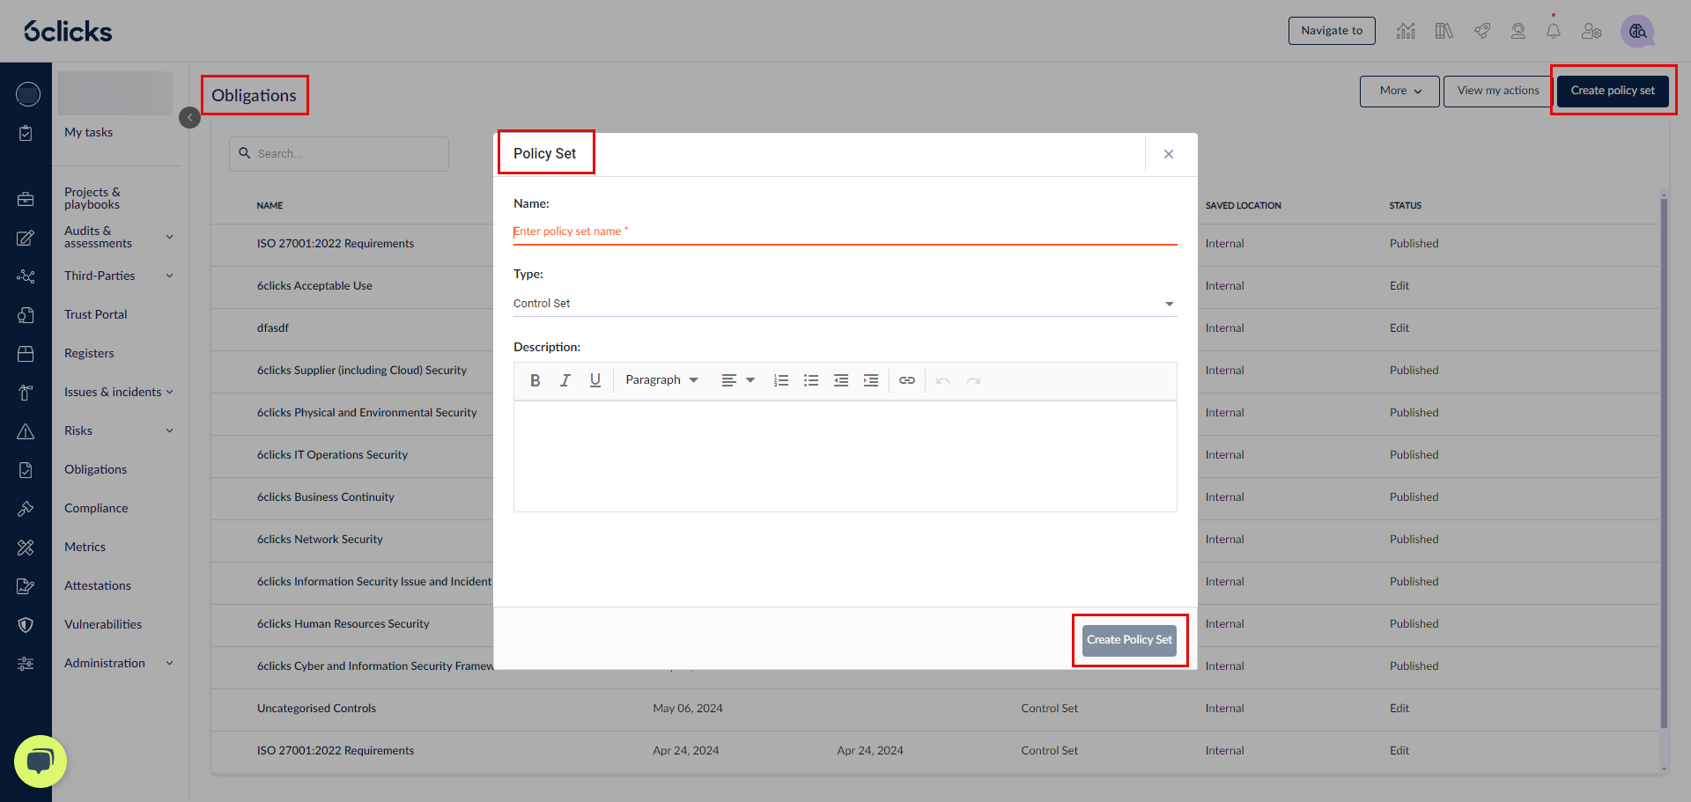Open the text alignment dropdown
The width and height of the screenshot is (1691, 802).
tap(738, 380)
